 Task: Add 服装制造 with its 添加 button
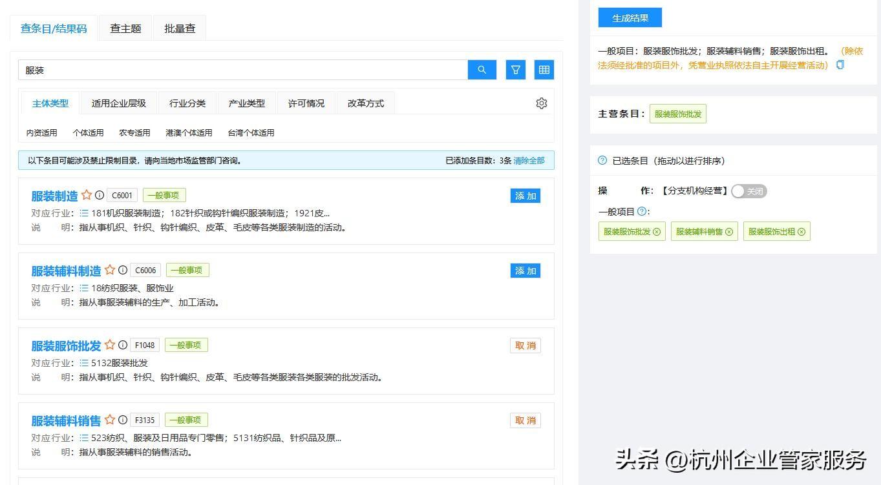[525, 196]
